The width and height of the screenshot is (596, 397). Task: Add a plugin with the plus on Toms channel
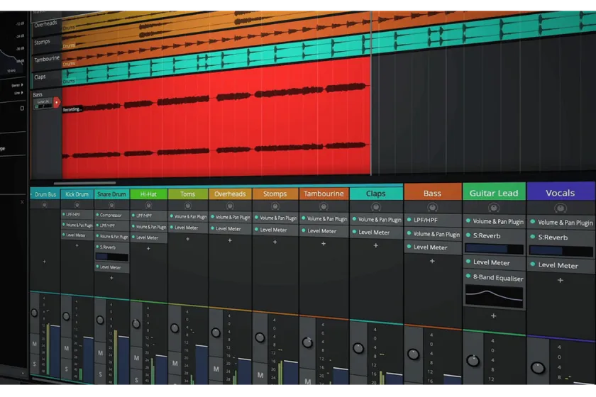tap(188, 239)
